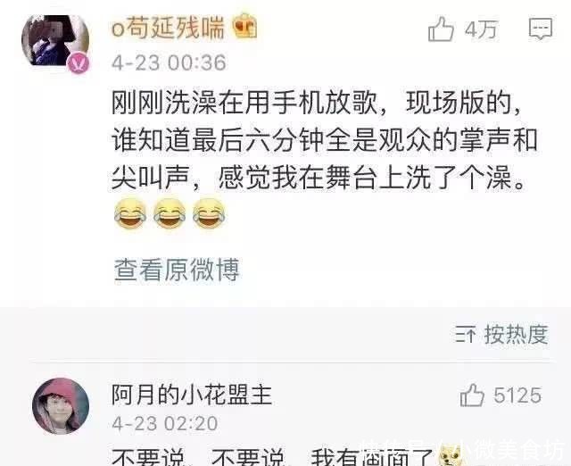
Task: Open 查看原微博 link
Action: point(177,270)
